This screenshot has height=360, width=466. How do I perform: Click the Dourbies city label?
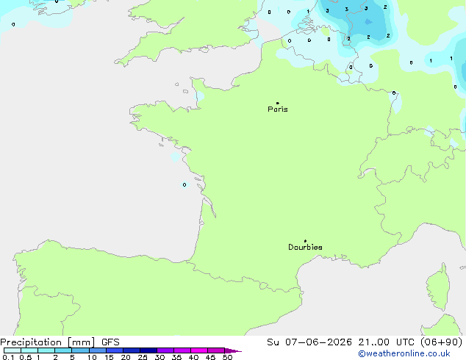click(x=305, y=247)
